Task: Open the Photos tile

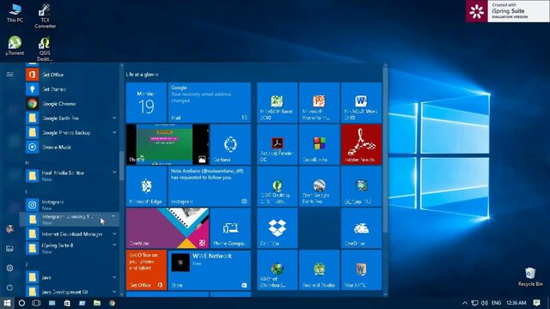Action: click(168, 144)
